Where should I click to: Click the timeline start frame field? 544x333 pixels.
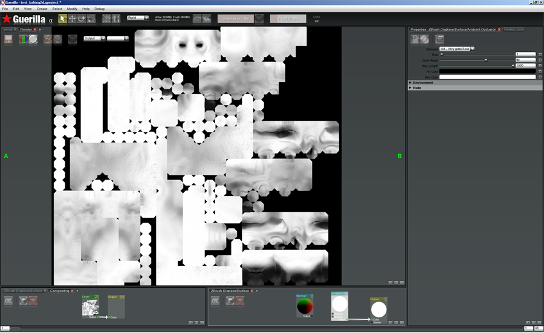(5, 328)
